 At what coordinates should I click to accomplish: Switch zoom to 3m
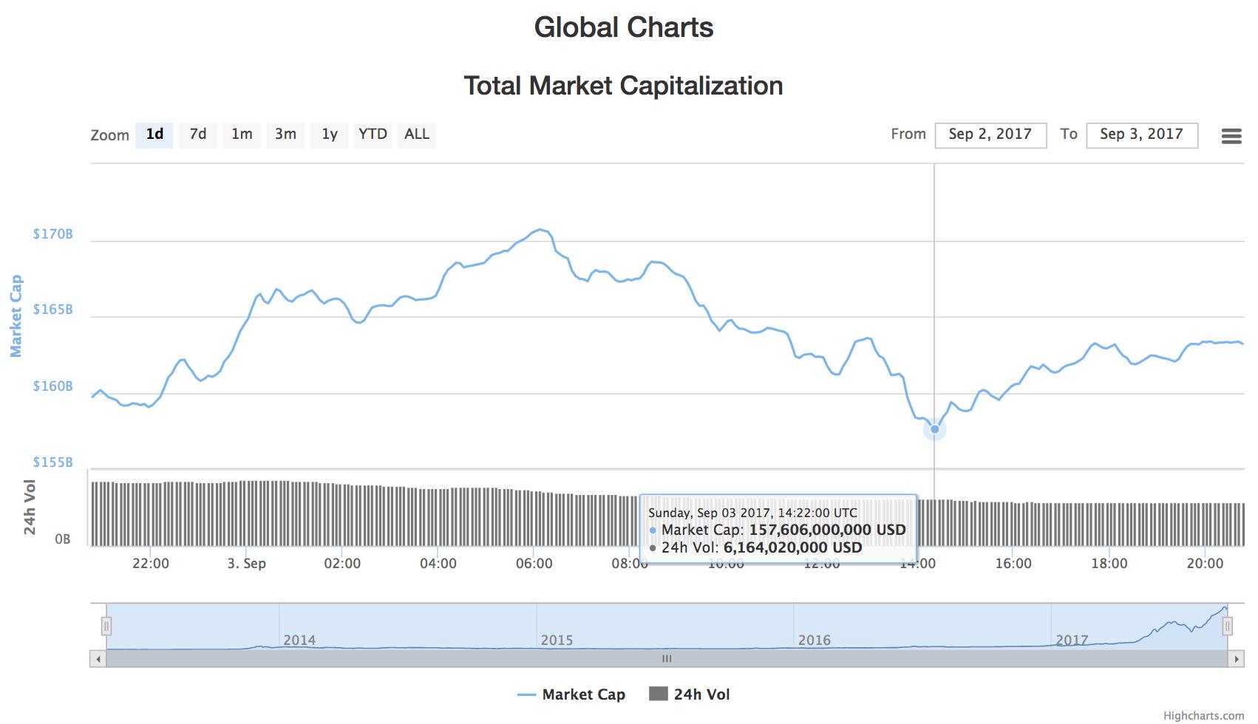pyautogui.click(x=285, y=134)
